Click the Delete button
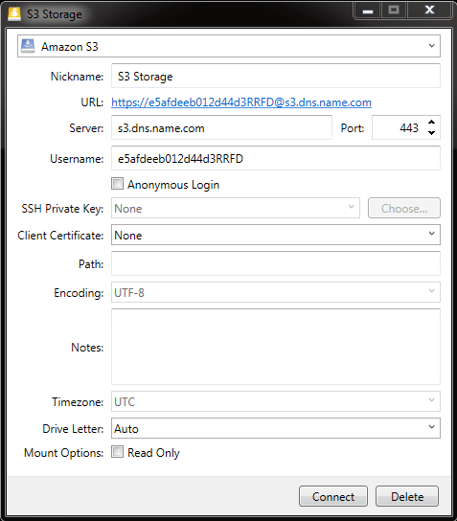This screenshot has width=457, height=521. (407, 496)
